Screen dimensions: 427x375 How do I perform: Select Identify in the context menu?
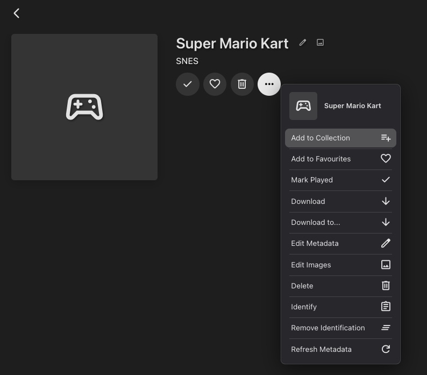point(340,307)
